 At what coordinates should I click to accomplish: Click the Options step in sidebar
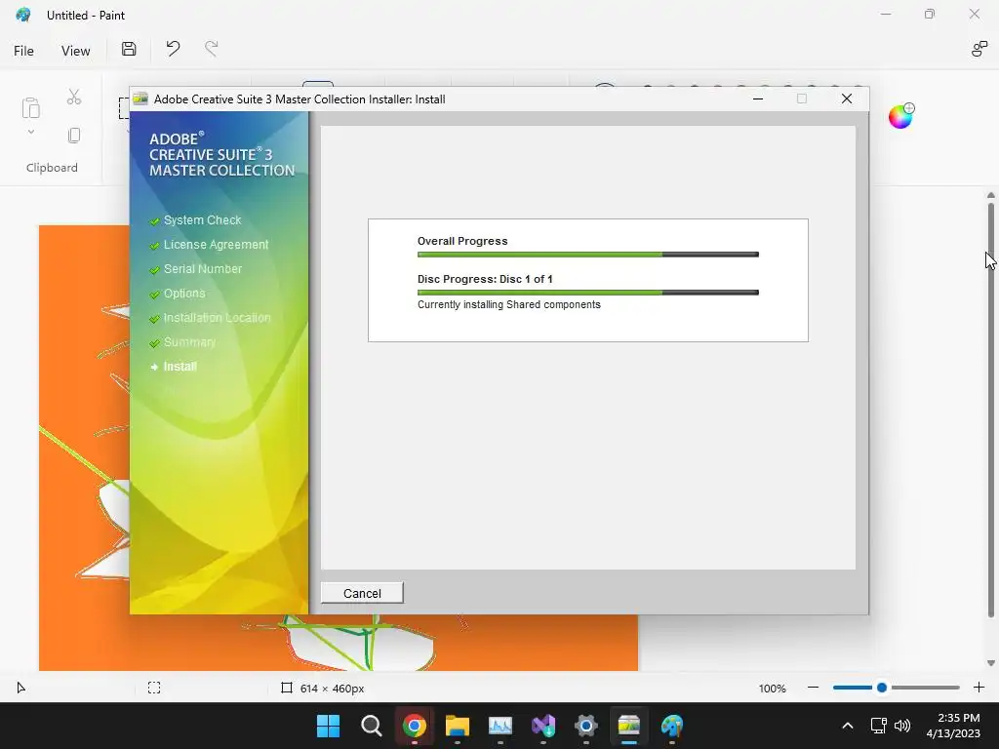pos(184,294)
